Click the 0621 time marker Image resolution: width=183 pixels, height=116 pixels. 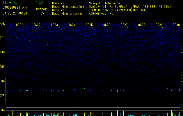click(19, 25)
